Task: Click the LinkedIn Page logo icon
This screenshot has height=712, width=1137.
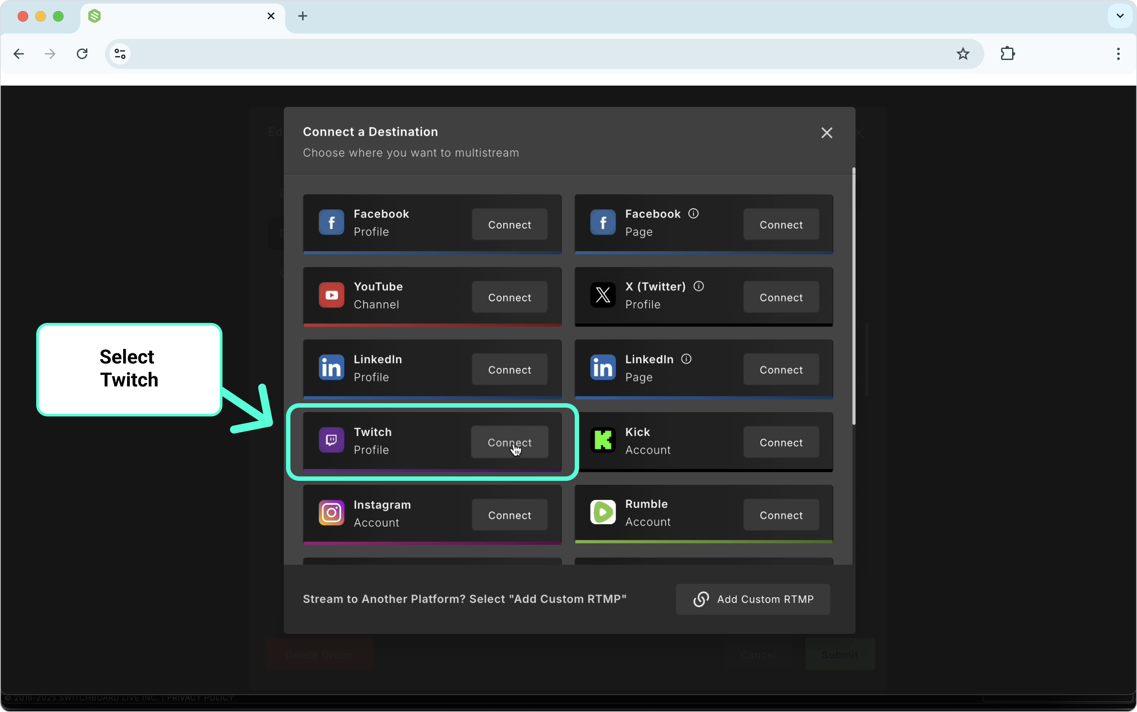Action: point(602,368)
